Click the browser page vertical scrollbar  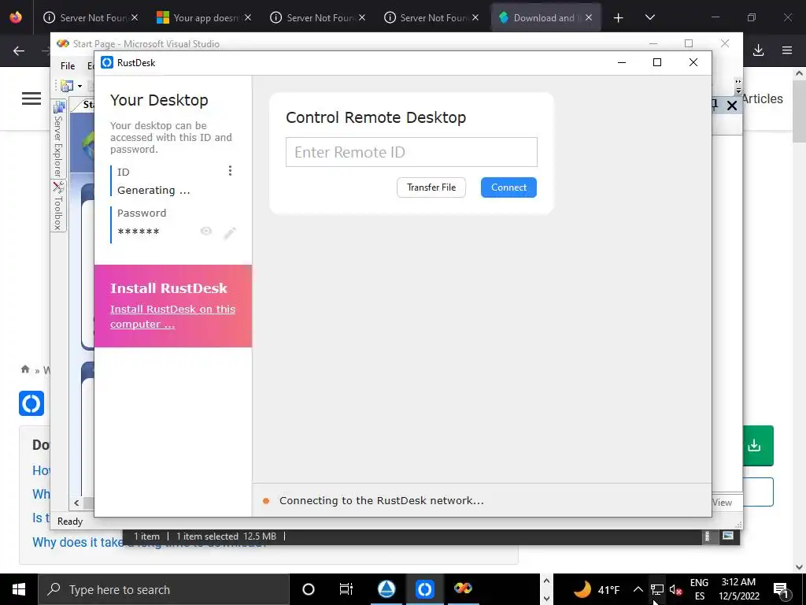point(800,113)
